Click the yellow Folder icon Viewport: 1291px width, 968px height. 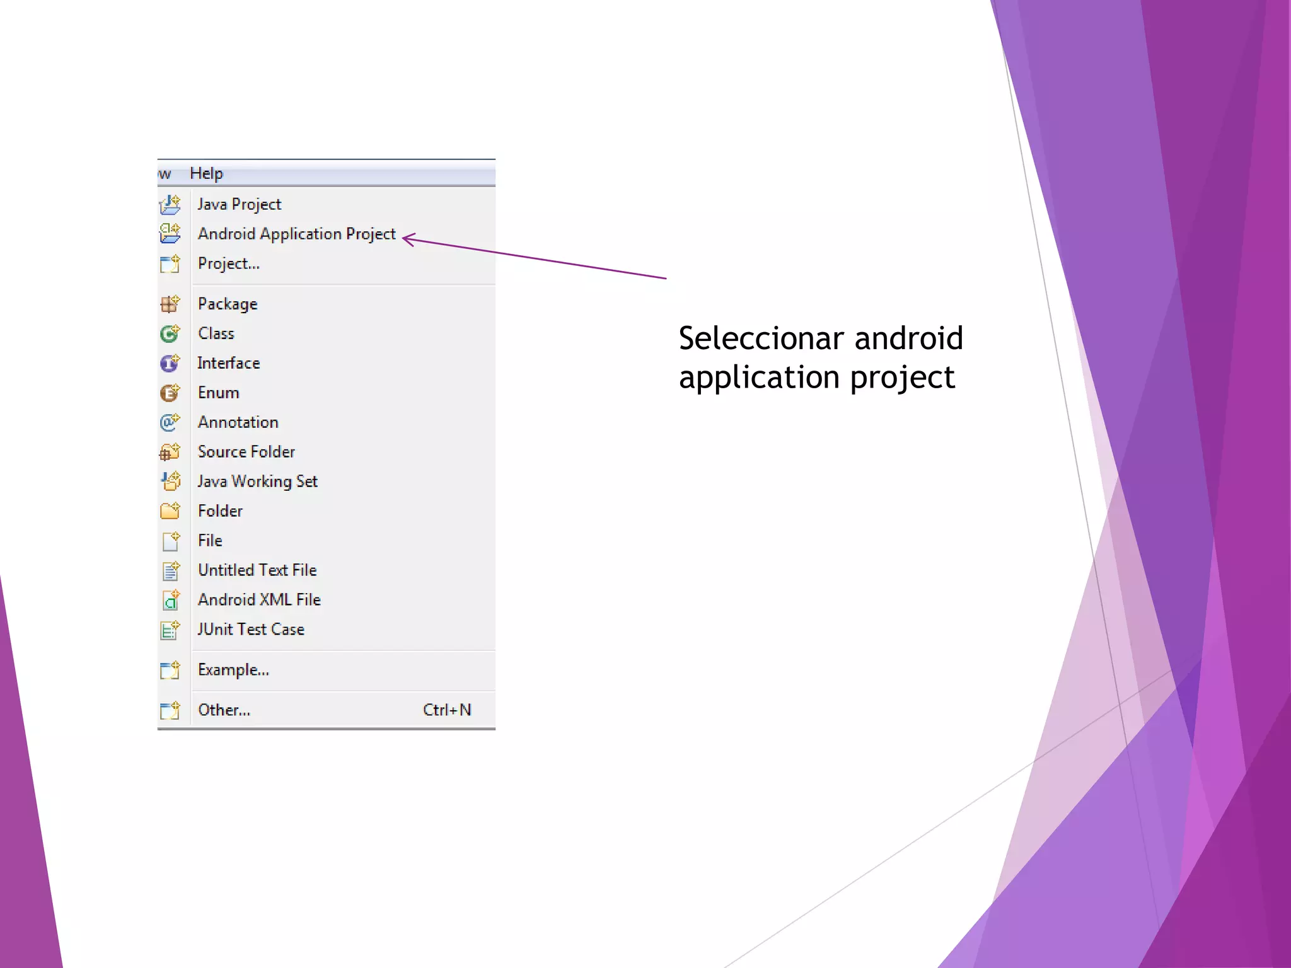170,511
